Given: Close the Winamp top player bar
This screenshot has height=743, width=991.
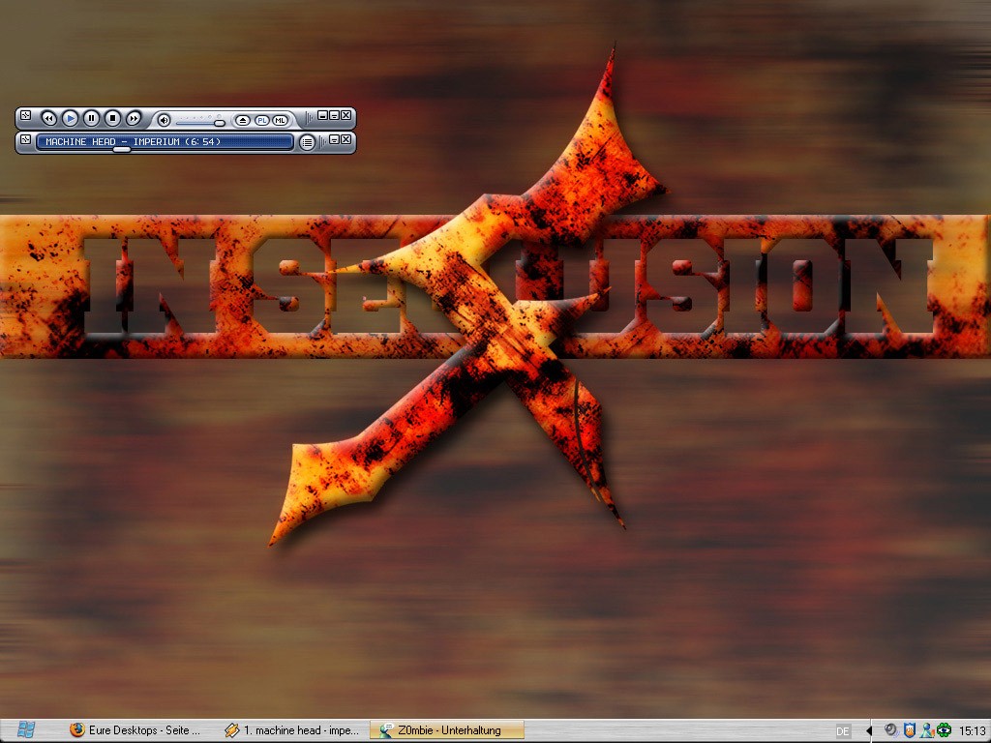Looking at the screenshot, I should (x=346, y=115).
